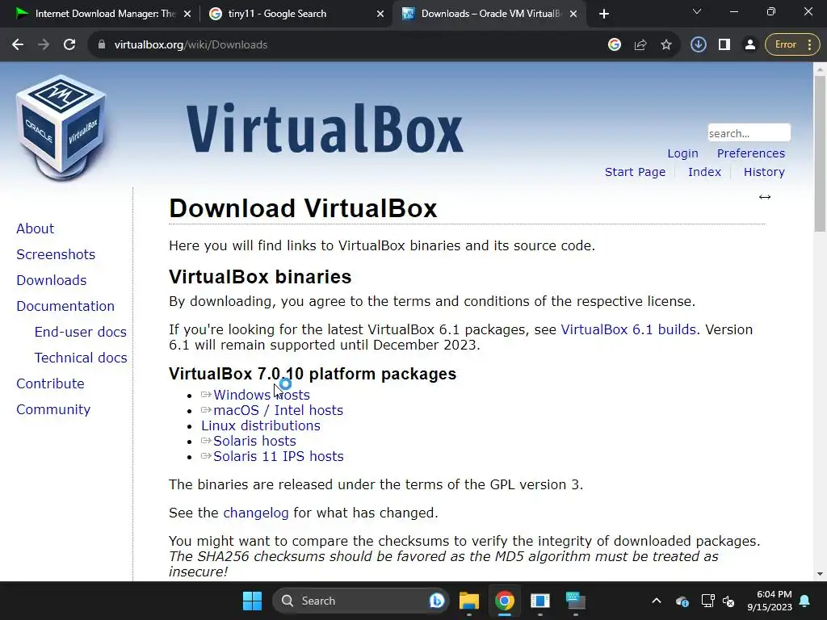
Task: Open the network status tray icon
Action: coord(707,601)
